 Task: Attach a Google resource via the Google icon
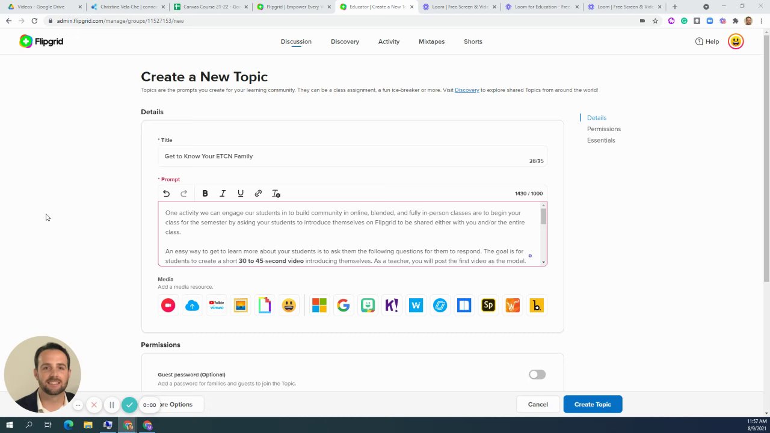tap(343, 306)
